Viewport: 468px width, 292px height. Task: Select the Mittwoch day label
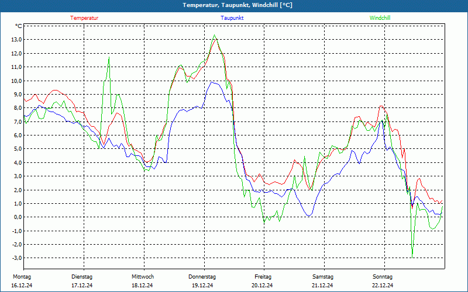143,277
